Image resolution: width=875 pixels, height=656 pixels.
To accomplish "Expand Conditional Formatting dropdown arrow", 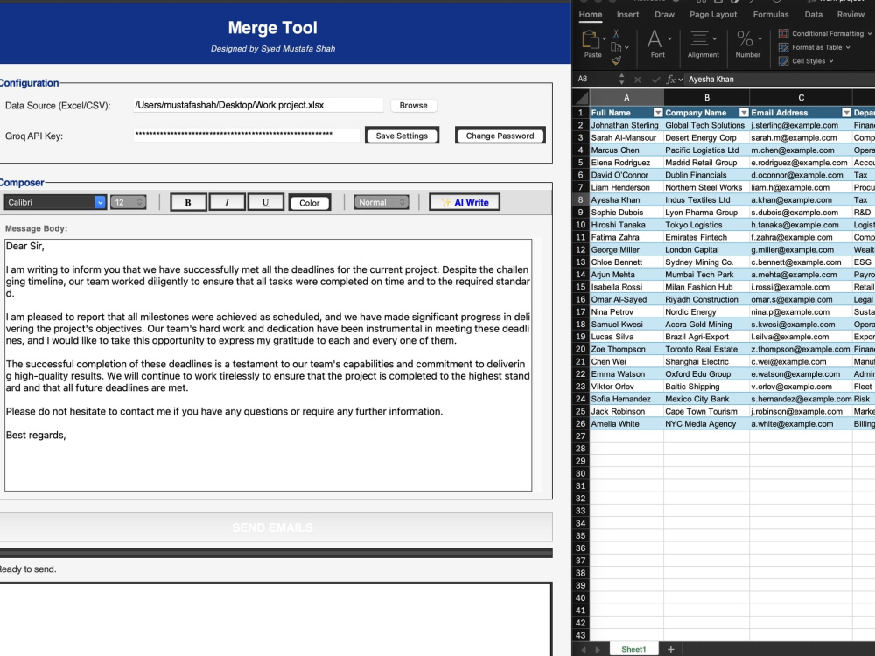I will pyautogui.click(x=870, y=33).
